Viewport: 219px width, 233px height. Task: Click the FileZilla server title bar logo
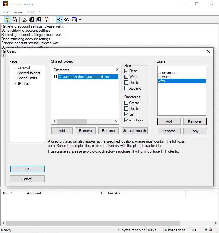[5, 4]
